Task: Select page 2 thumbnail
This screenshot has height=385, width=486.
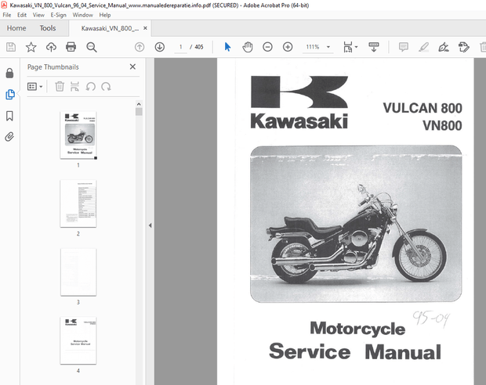Action: [x=78, y=203]
